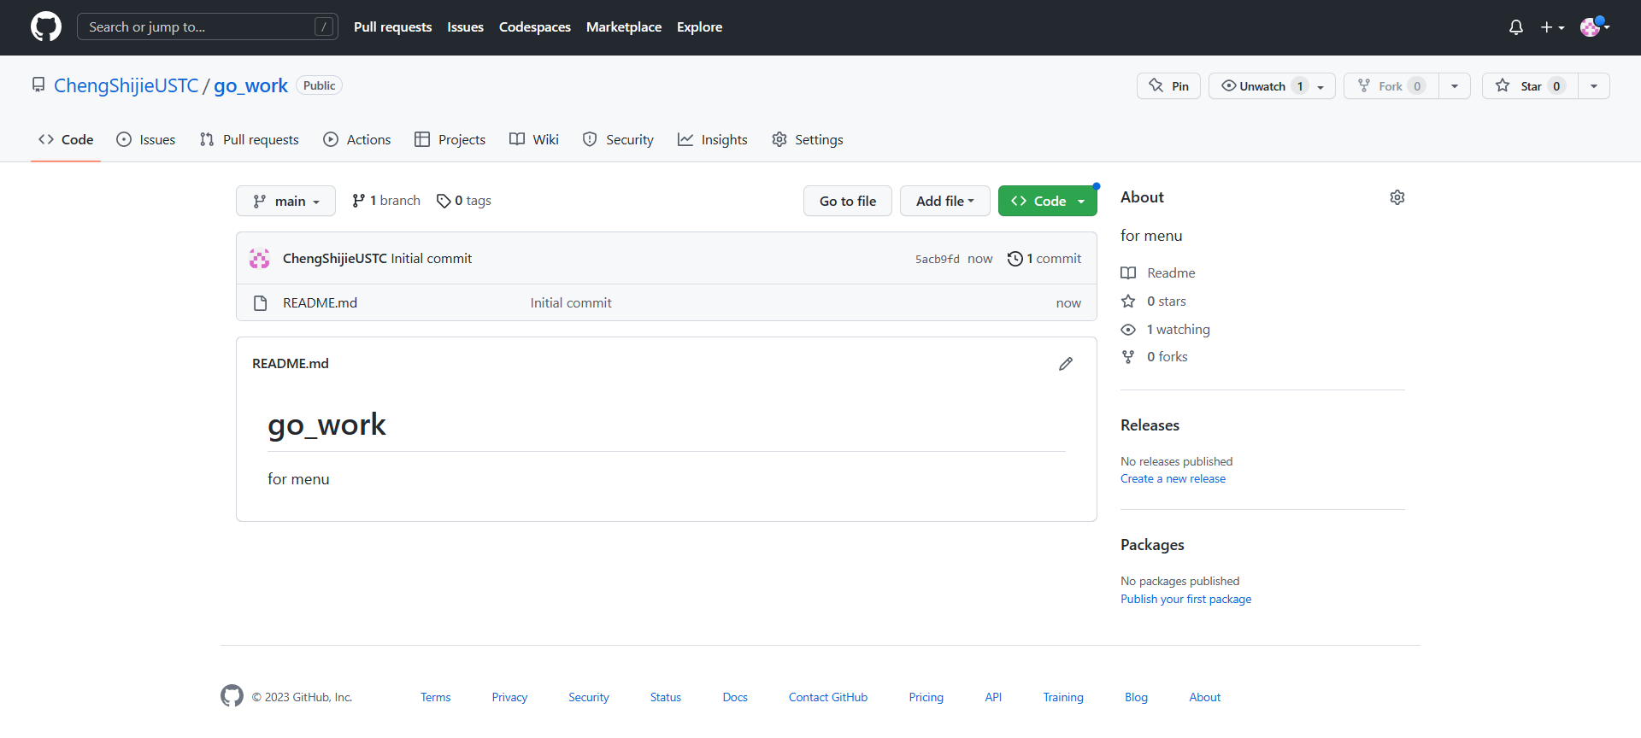The width and height of the screenshot is (1641, 738).
Task: Open About settings gear icon
Action: click(x=1397, y=197)
